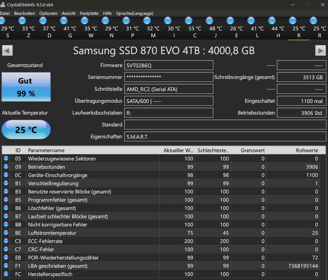Open the Sprache(Language) menu
328x280 pixels.
135,14
